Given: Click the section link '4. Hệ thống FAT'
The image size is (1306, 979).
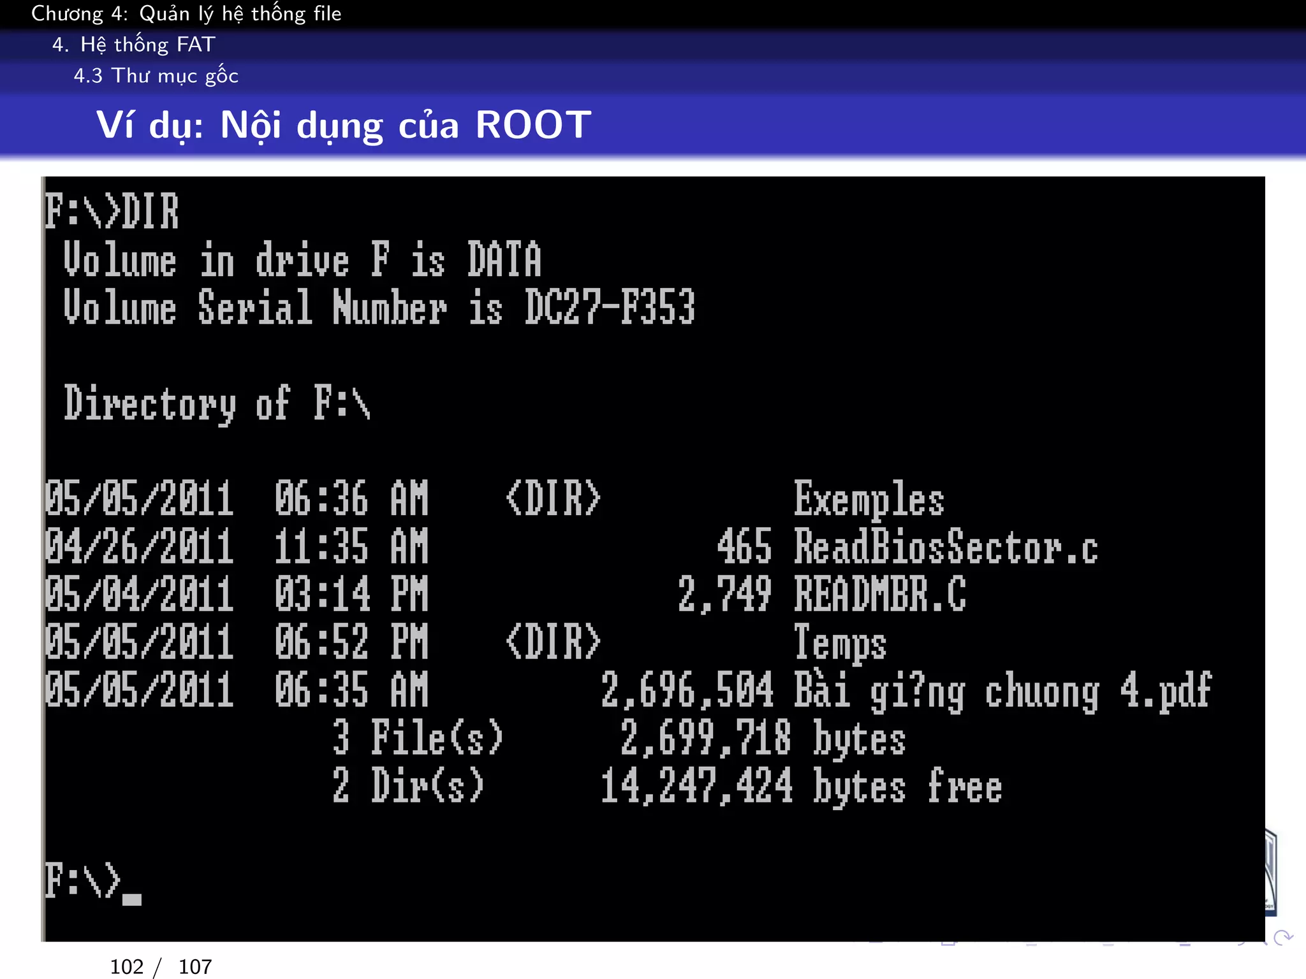Looking at the screenshot, I should [134, 45].
